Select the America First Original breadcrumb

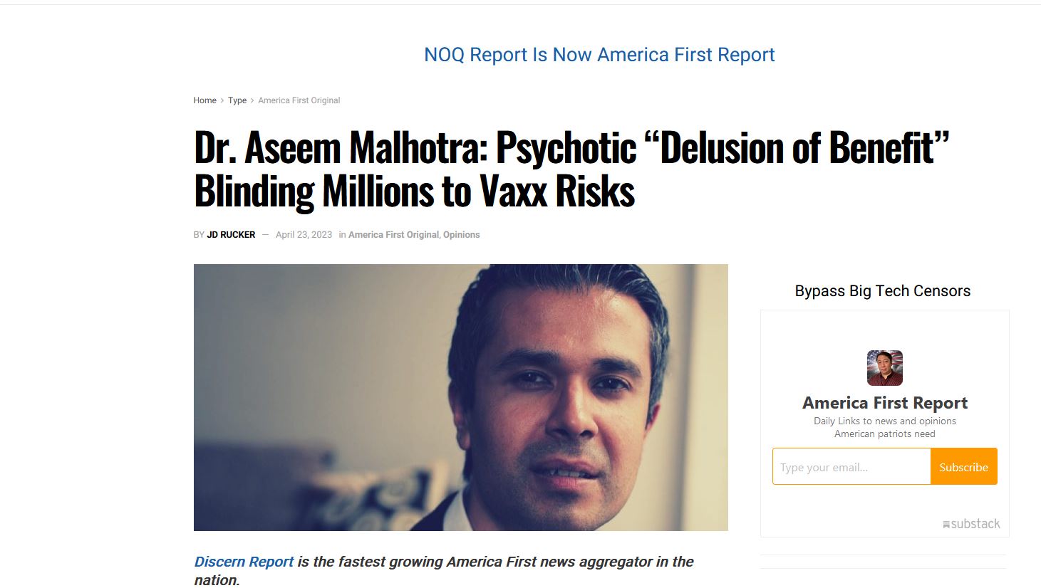(299, 100)
